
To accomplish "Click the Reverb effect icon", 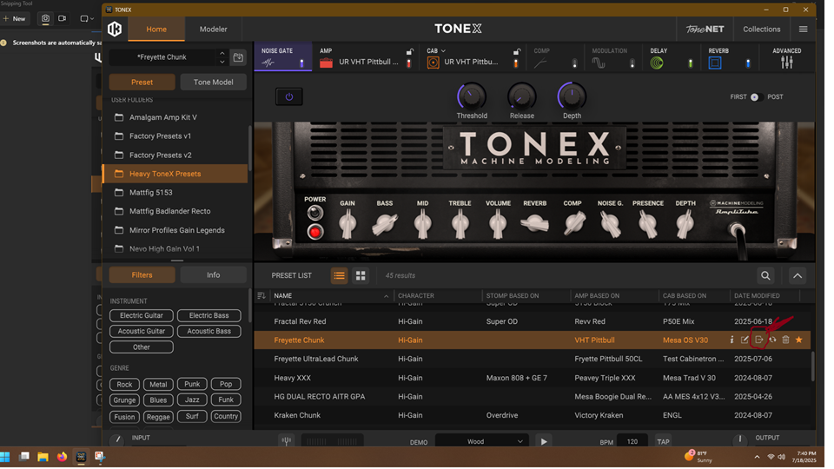I will click(x=715, y=63).
